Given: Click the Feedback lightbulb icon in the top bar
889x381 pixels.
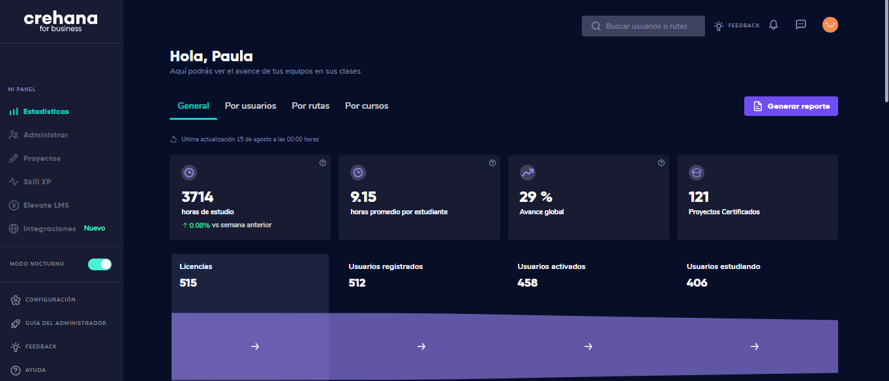Looking at the screenshot, I should pos(717,25).
